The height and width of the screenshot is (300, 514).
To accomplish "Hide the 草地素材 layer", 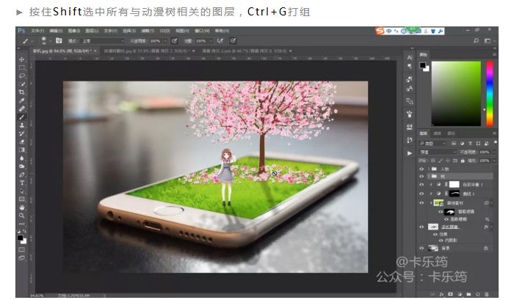I will [421, 202].
